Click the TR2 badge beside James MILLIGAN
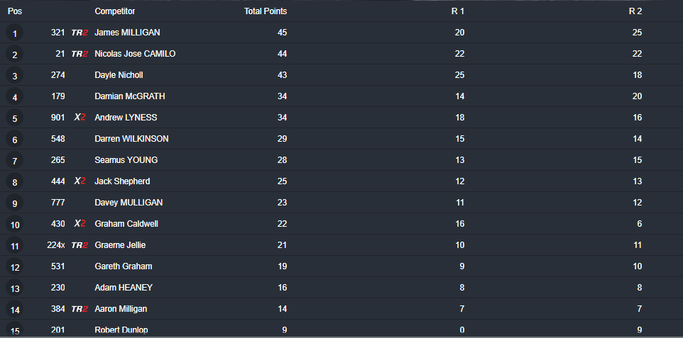Viewport: 683px width, 338px height. click(80, 33)
